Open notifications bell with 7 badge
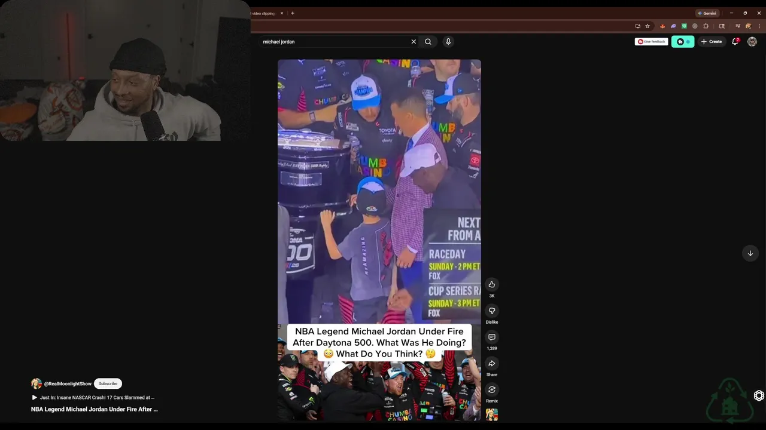This screenshot has width=766, height=430. [x=735, y=41]
